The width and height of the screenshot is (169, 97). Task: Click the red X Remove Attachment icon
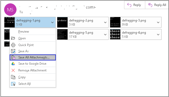click(x=13, y=70)
